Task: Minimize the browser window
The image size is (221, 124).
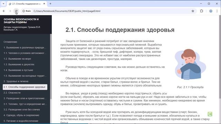Action: 201,4
